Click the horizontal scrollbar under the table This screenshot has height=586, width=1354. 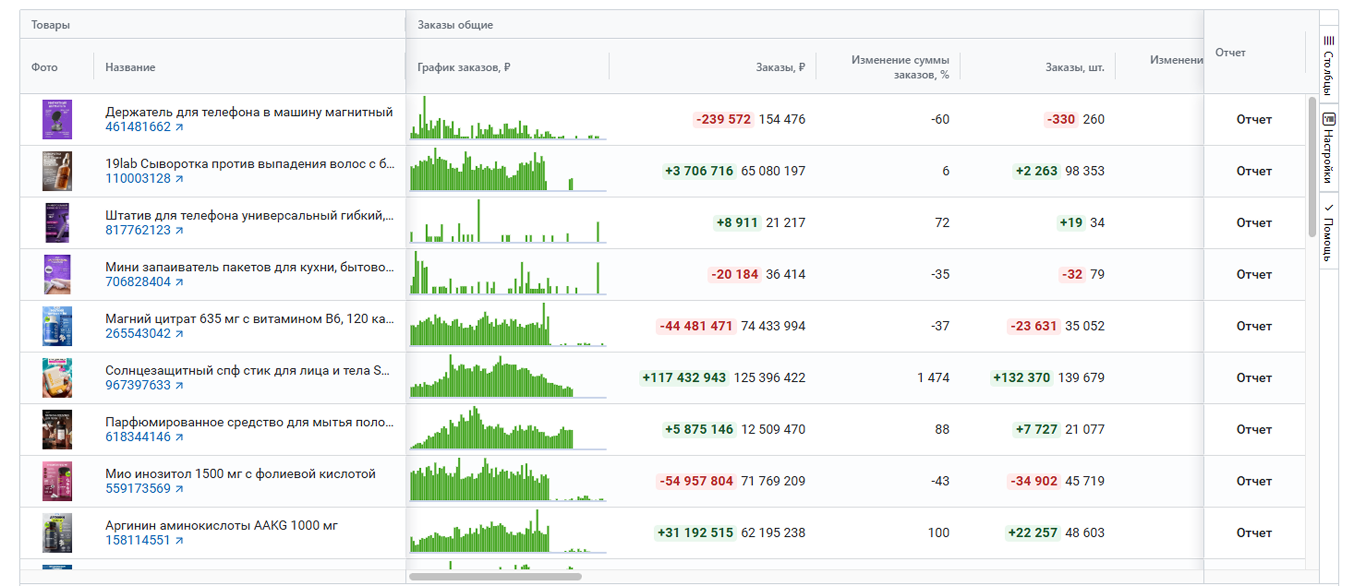pyautogui.click(x=495, y=577)
